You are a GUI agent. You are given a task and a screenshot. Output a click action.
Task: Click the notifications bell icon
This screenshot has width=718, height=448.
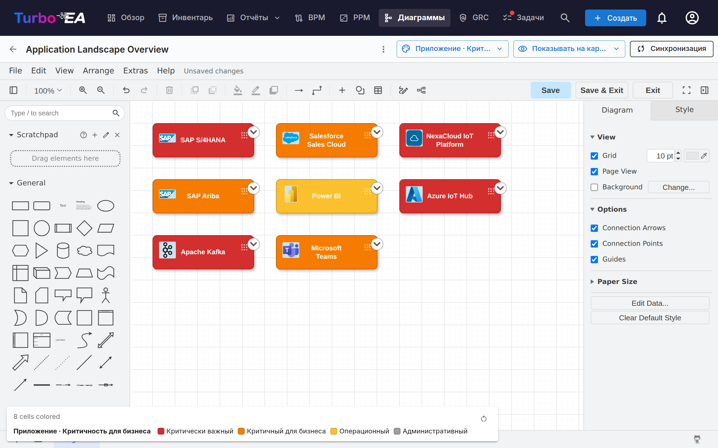tap(662, 18)
